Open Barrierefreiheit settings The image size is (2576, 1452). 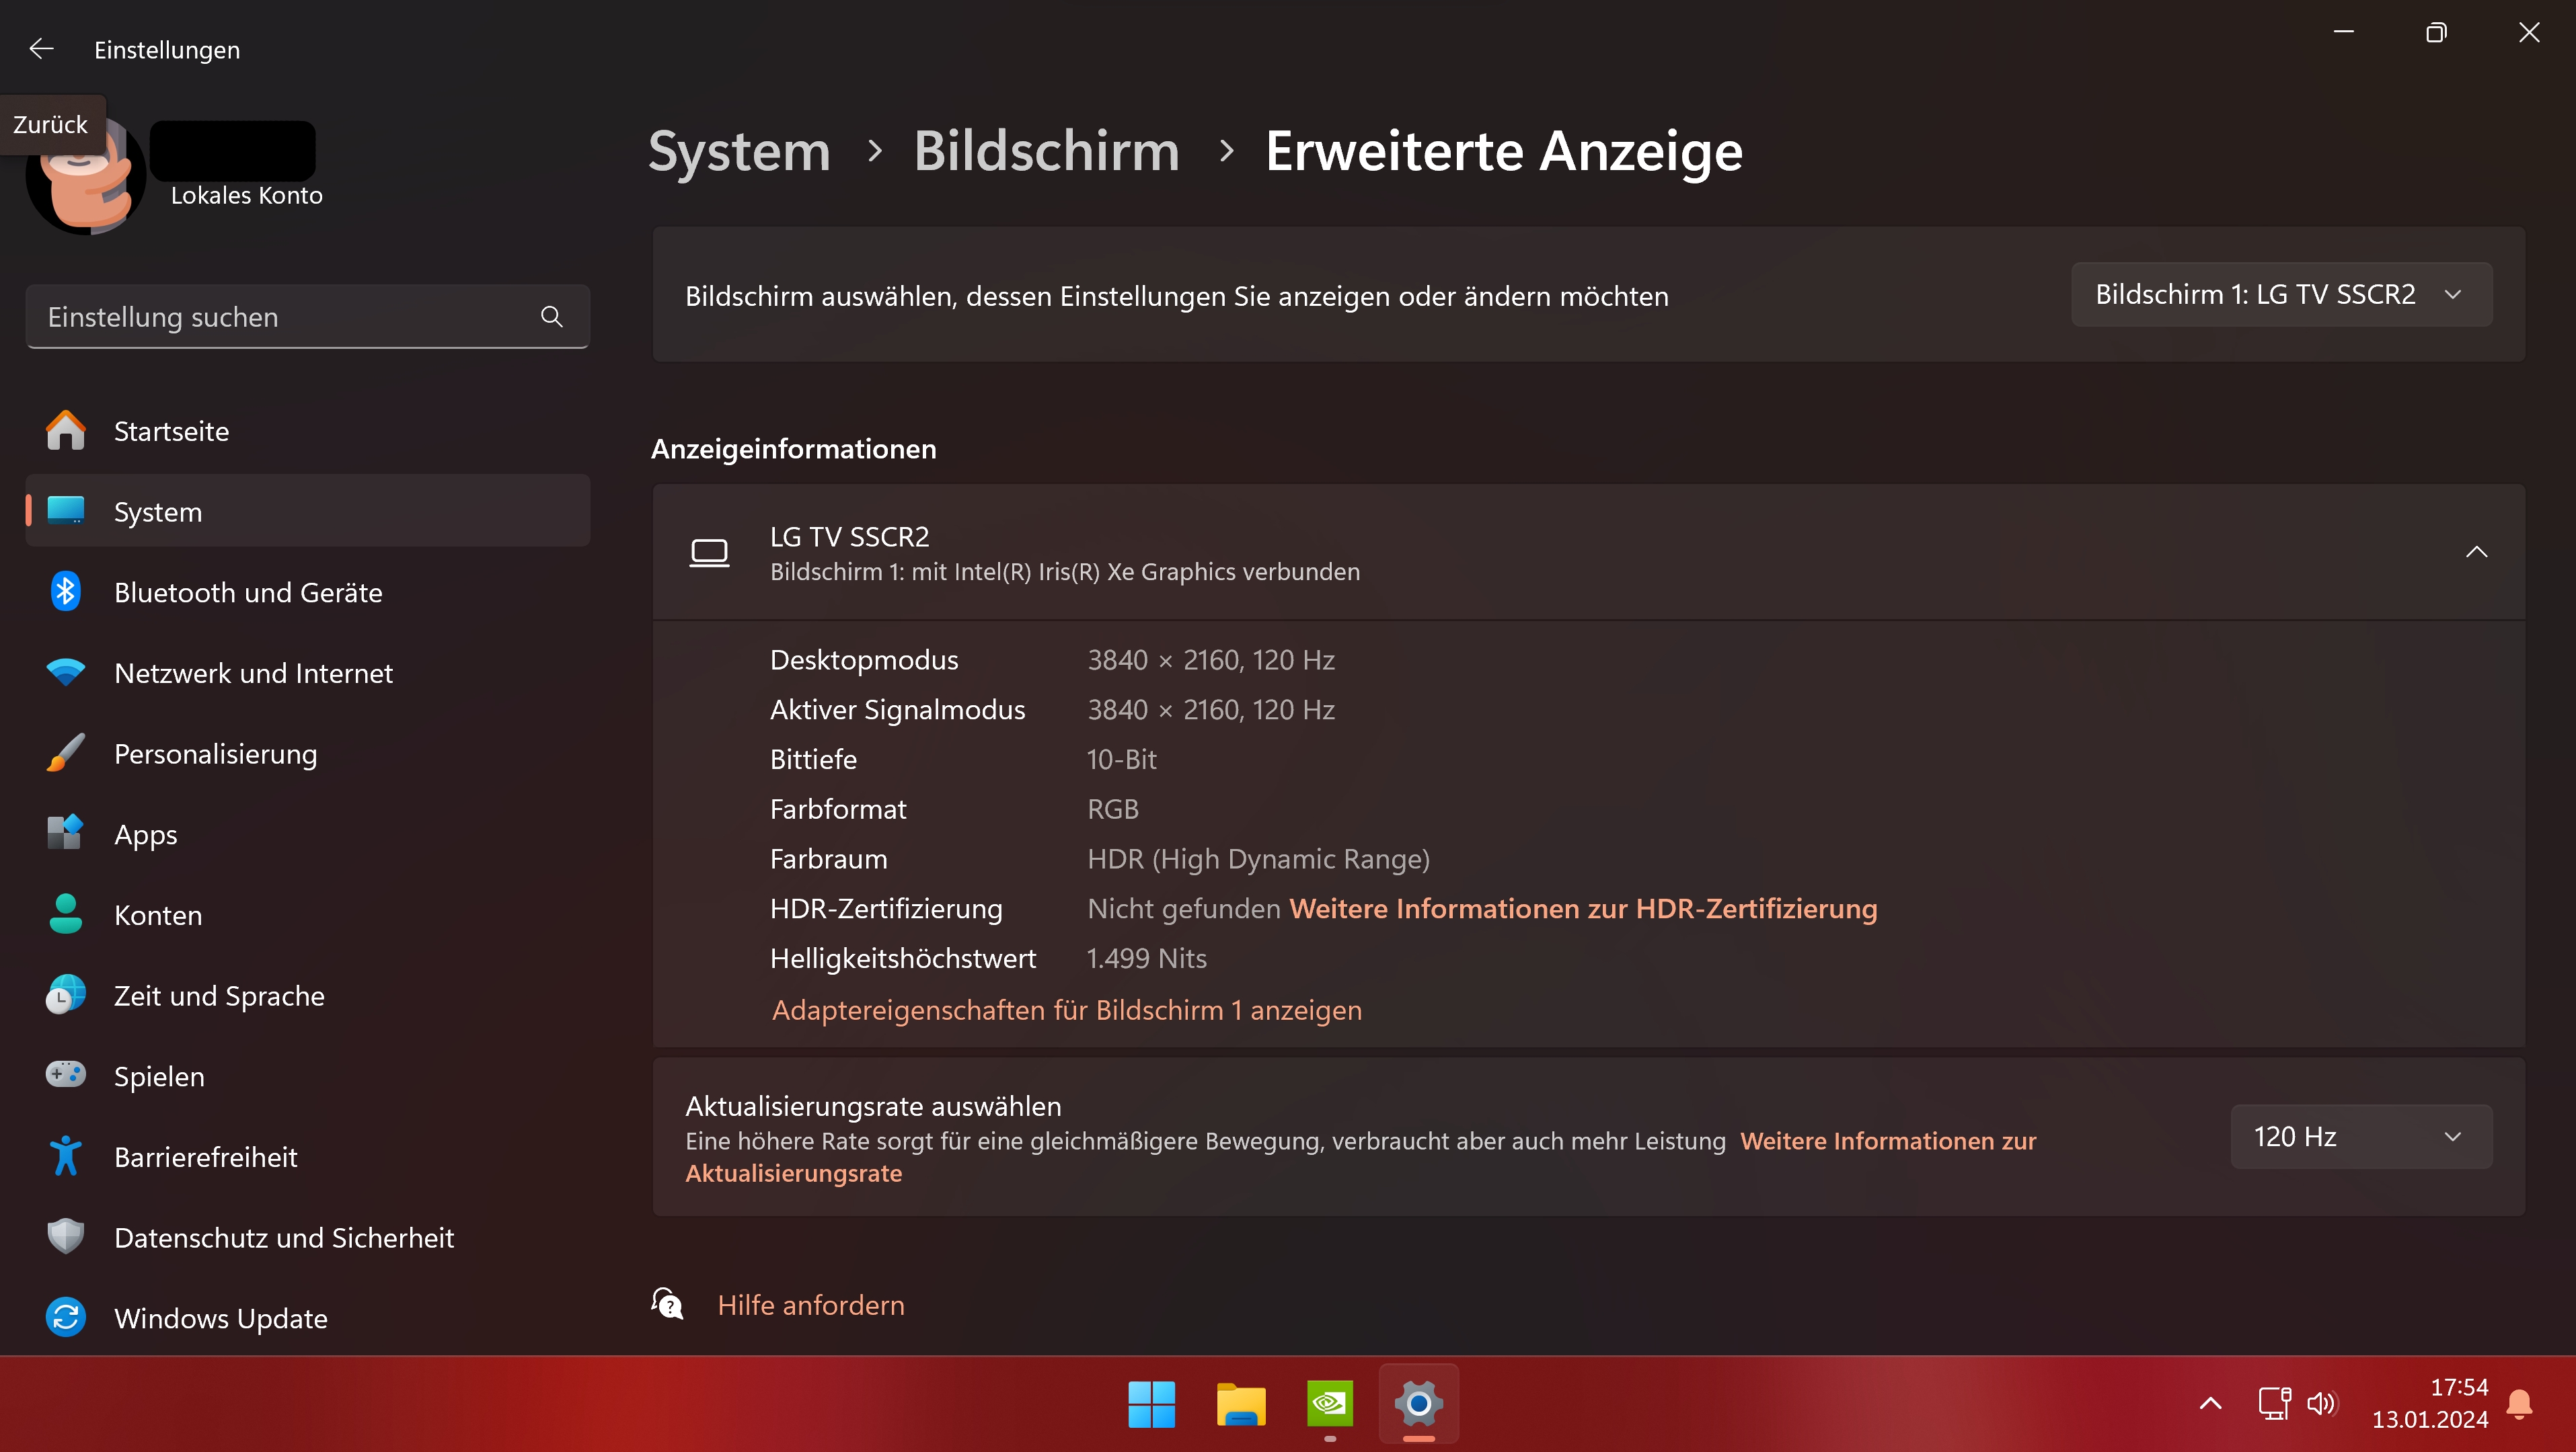(206, 1156)
